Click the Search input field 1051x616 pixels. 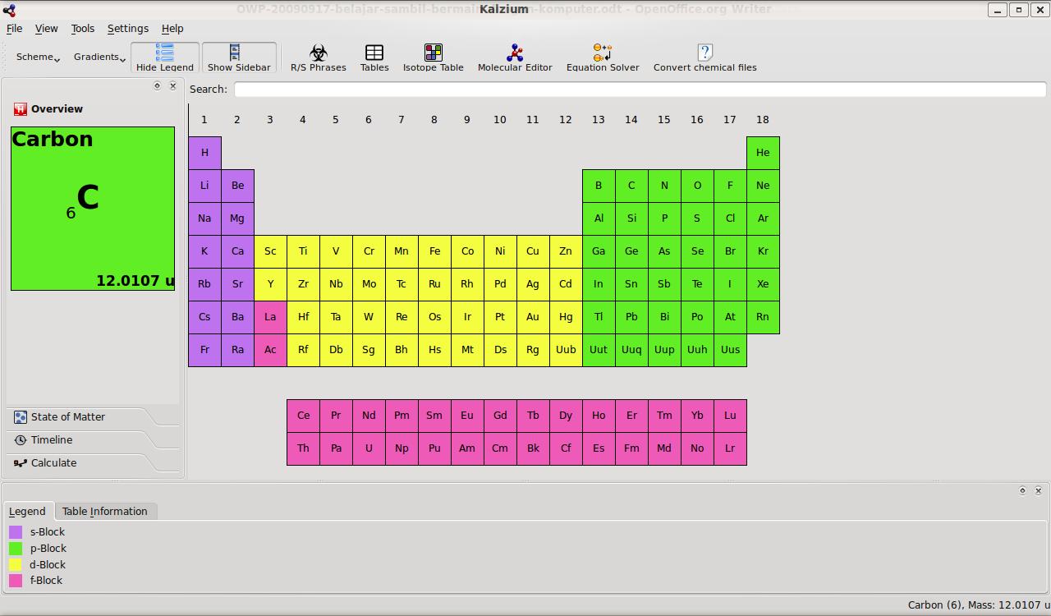click(640, 90)
